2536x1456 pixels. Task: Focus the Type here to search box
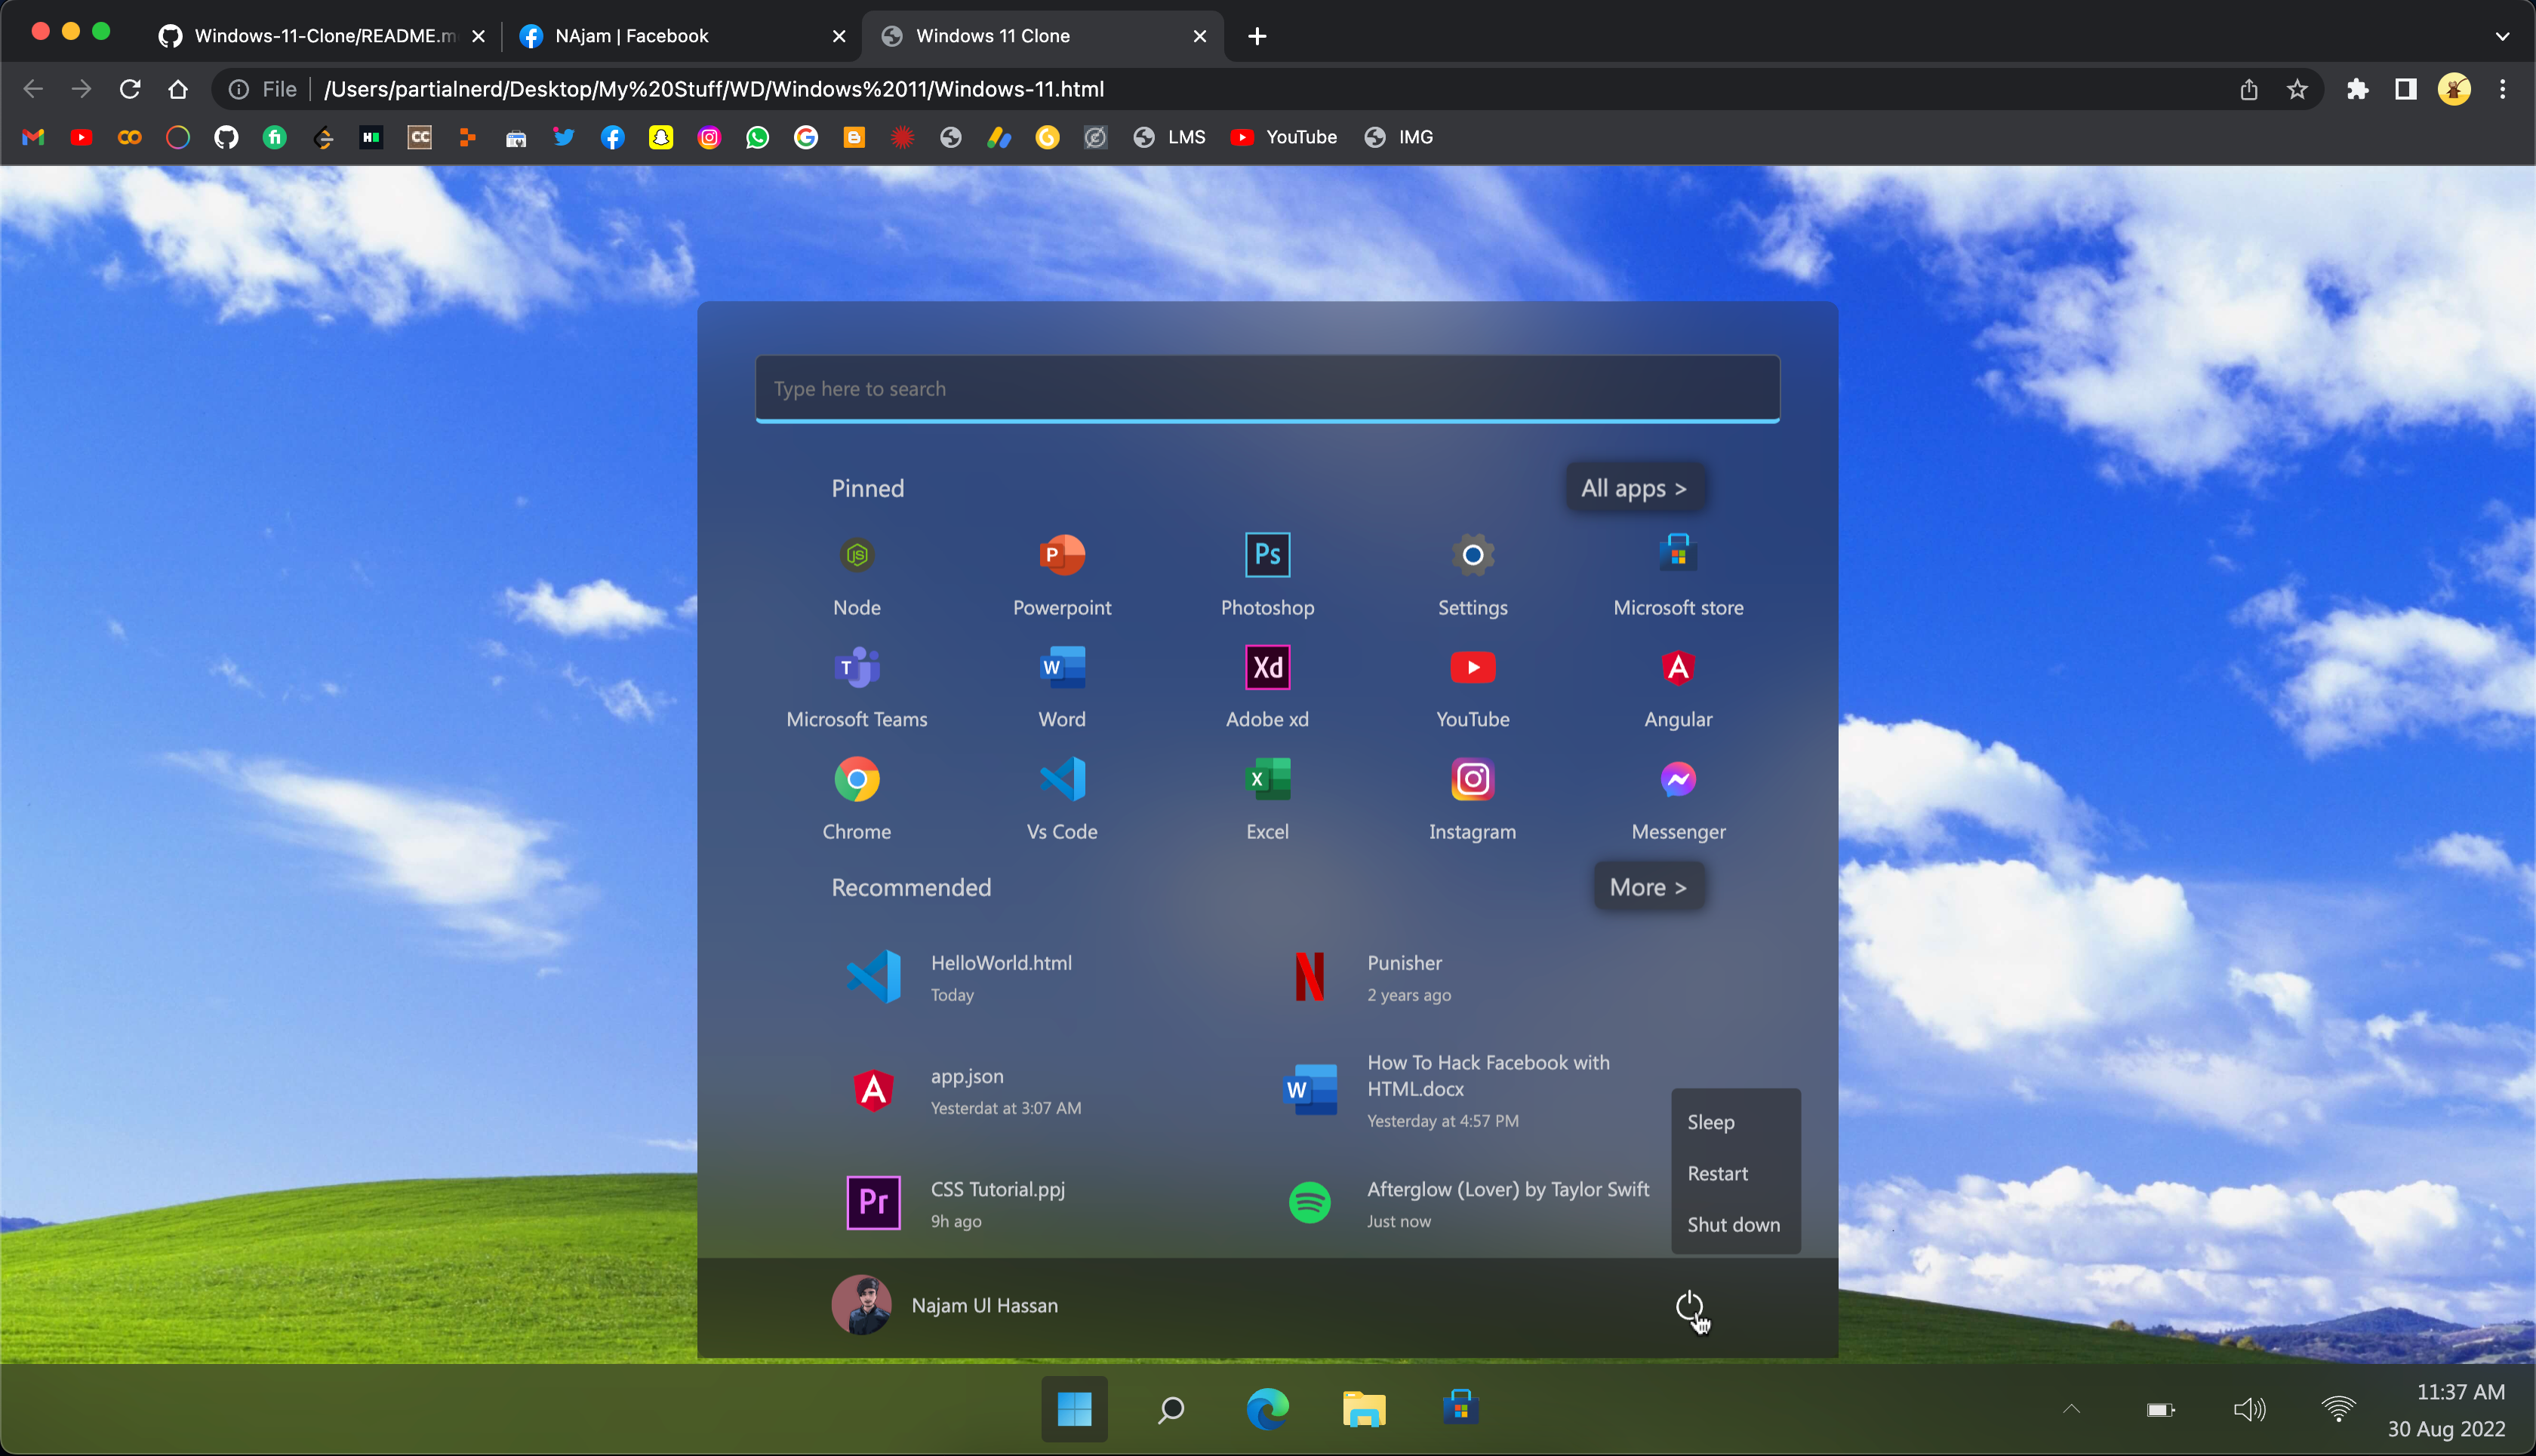(1266, 389)
